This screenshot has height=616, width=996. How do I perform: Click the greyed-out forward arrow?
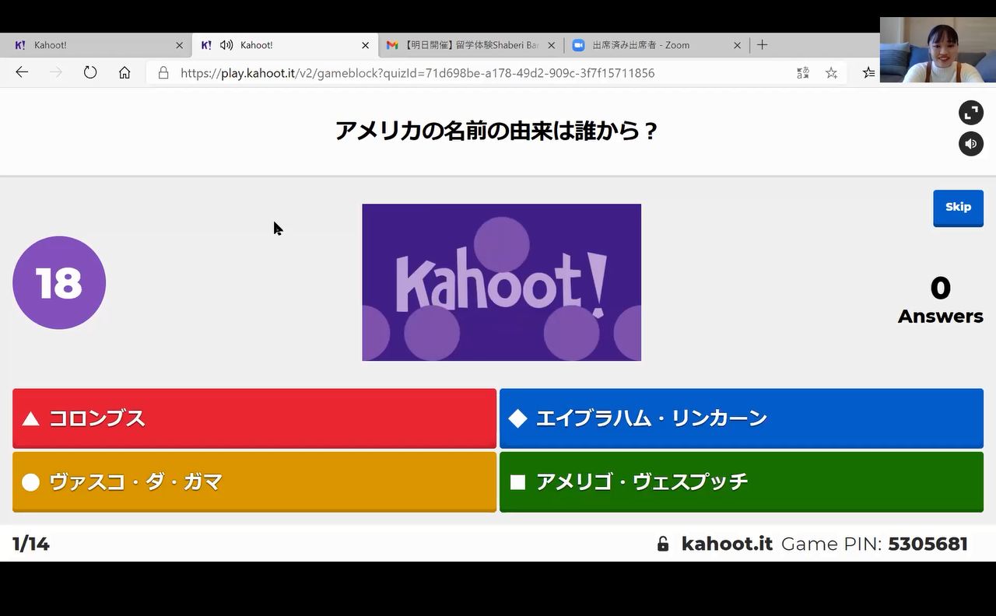(56, 72)
